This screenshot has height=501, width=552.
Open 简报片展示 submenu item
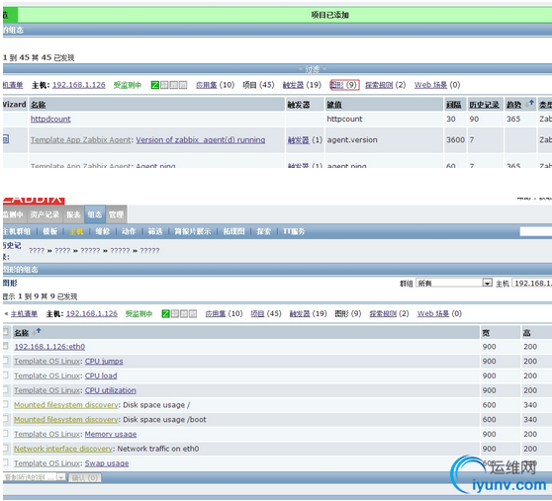tap(193, 231)
